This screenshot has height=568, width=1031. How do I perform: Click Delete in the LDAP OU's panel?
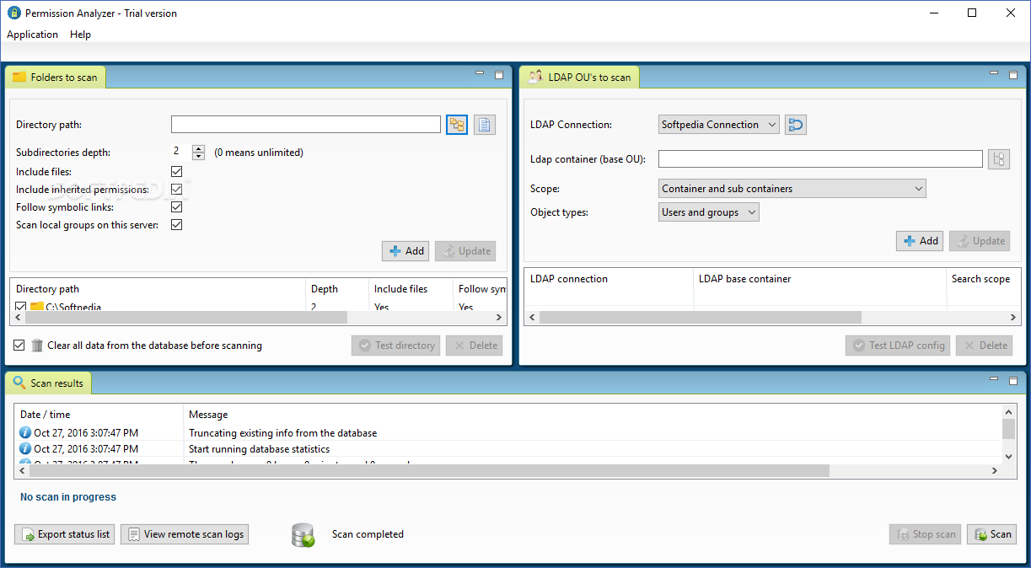984,346
